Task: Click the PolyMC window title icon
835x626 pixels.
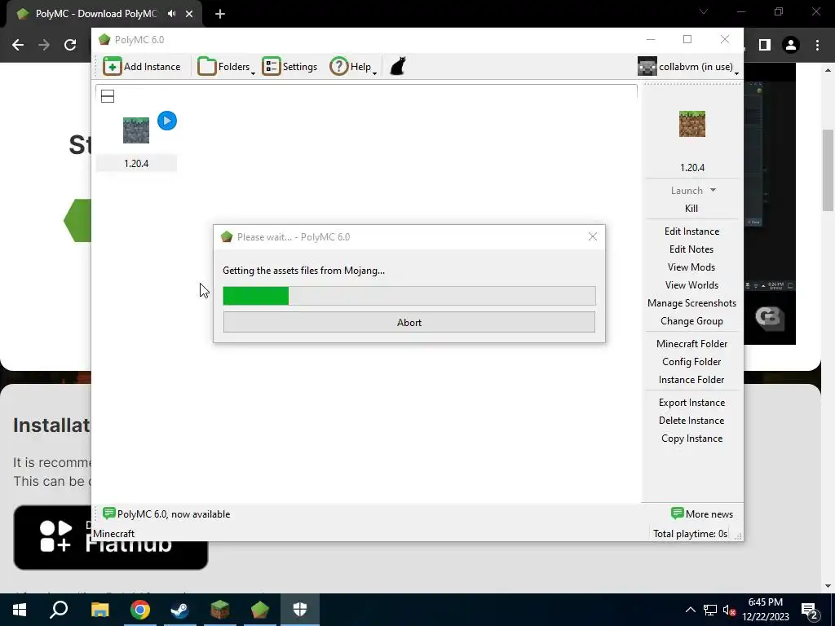Action: click(x=104, y=40)
